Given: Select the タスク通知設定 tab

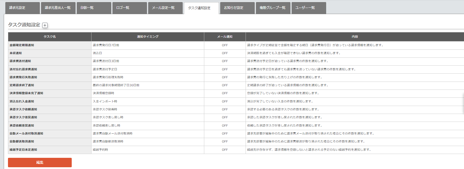Looking at the screenshot, I should coord(201,8).
